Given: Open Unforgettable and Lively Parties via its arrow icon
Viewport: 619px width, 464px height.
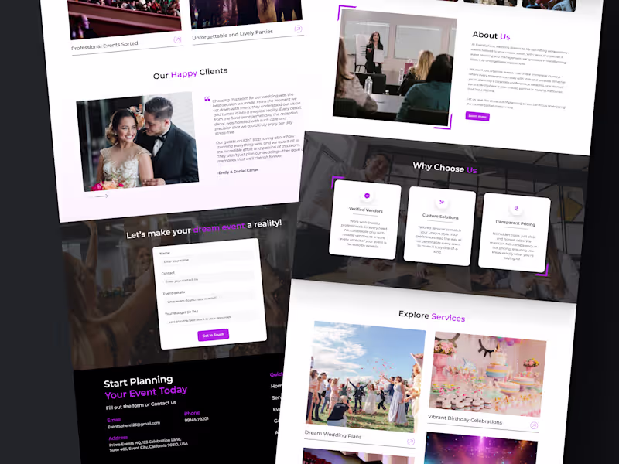Looking at the screenshot, I should pos(297,28).
